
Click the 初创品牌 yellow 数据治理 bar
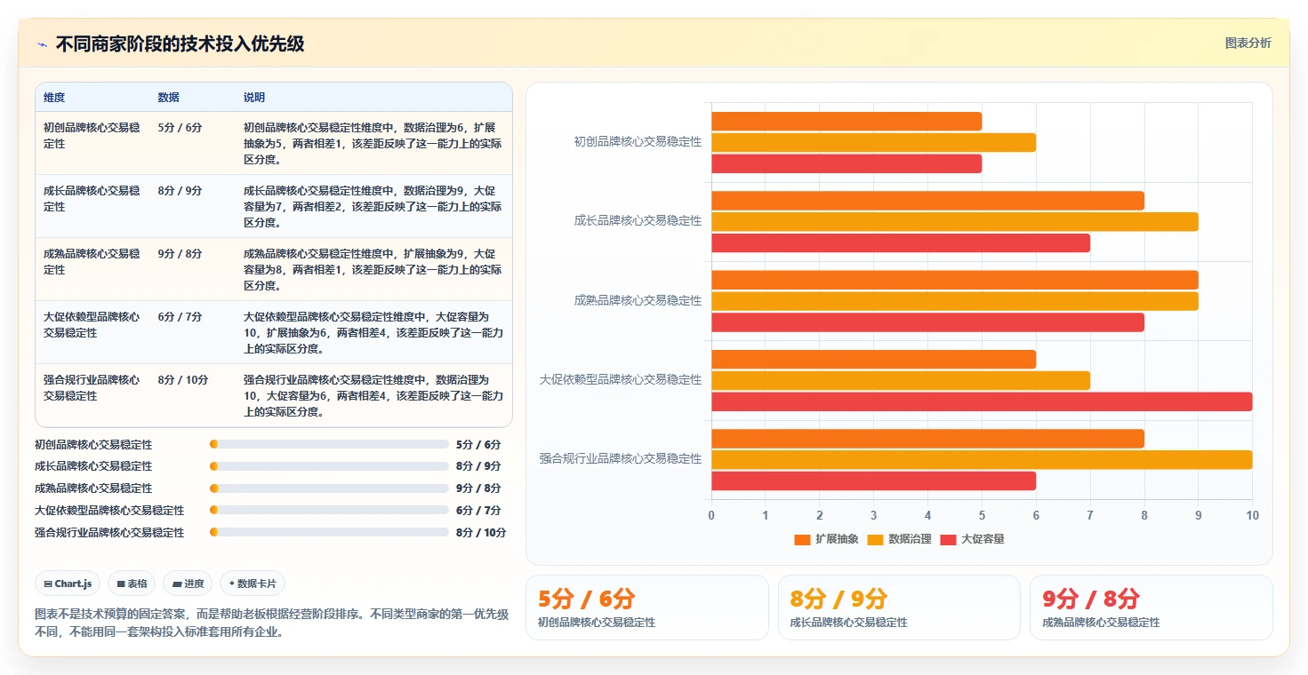(873, 142)
